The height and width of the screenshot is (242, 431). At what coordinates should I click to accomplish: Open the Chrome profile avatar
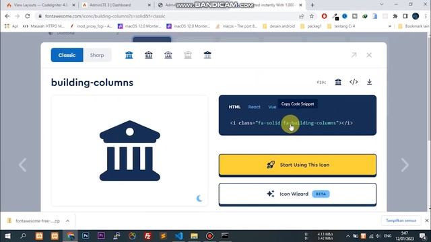[x=416, y=16]
